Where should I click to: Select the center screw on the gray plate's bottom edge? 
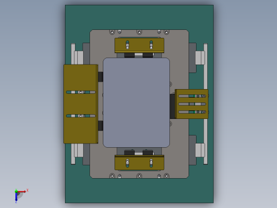[x=139, y=176]
